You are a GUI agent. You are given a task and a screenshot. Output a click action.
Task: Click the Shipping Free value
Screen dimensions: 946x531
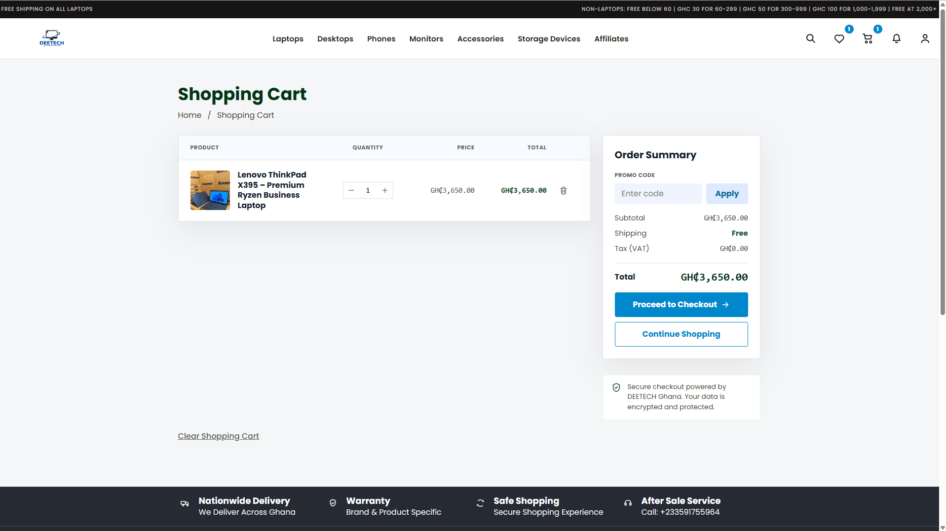[x=740, y=233]
